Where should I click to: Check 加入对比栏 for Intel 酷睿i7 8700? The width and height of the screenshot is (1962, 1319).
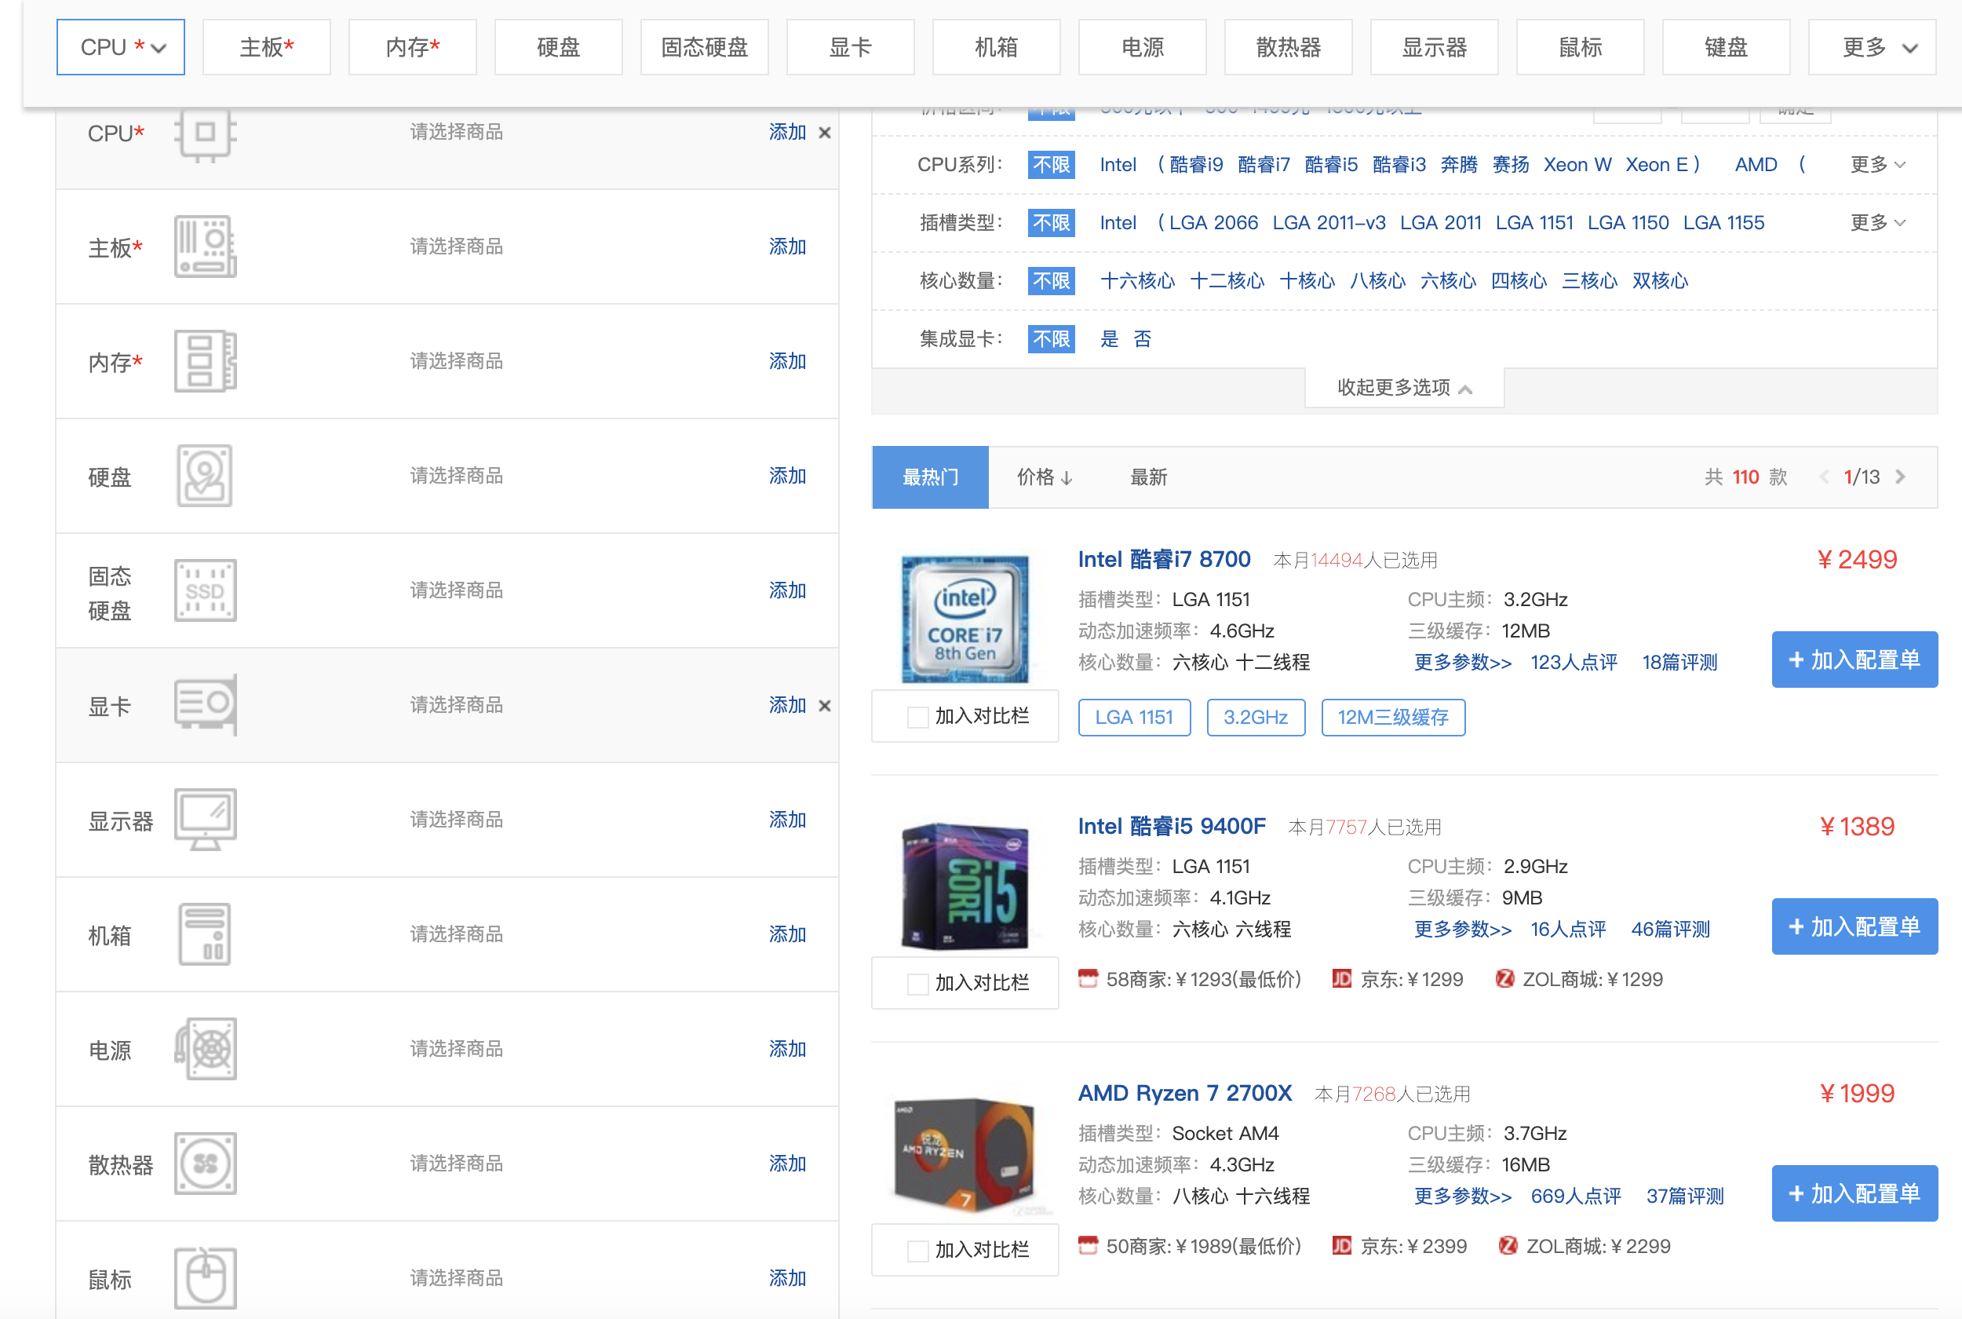tap(917, 717)
